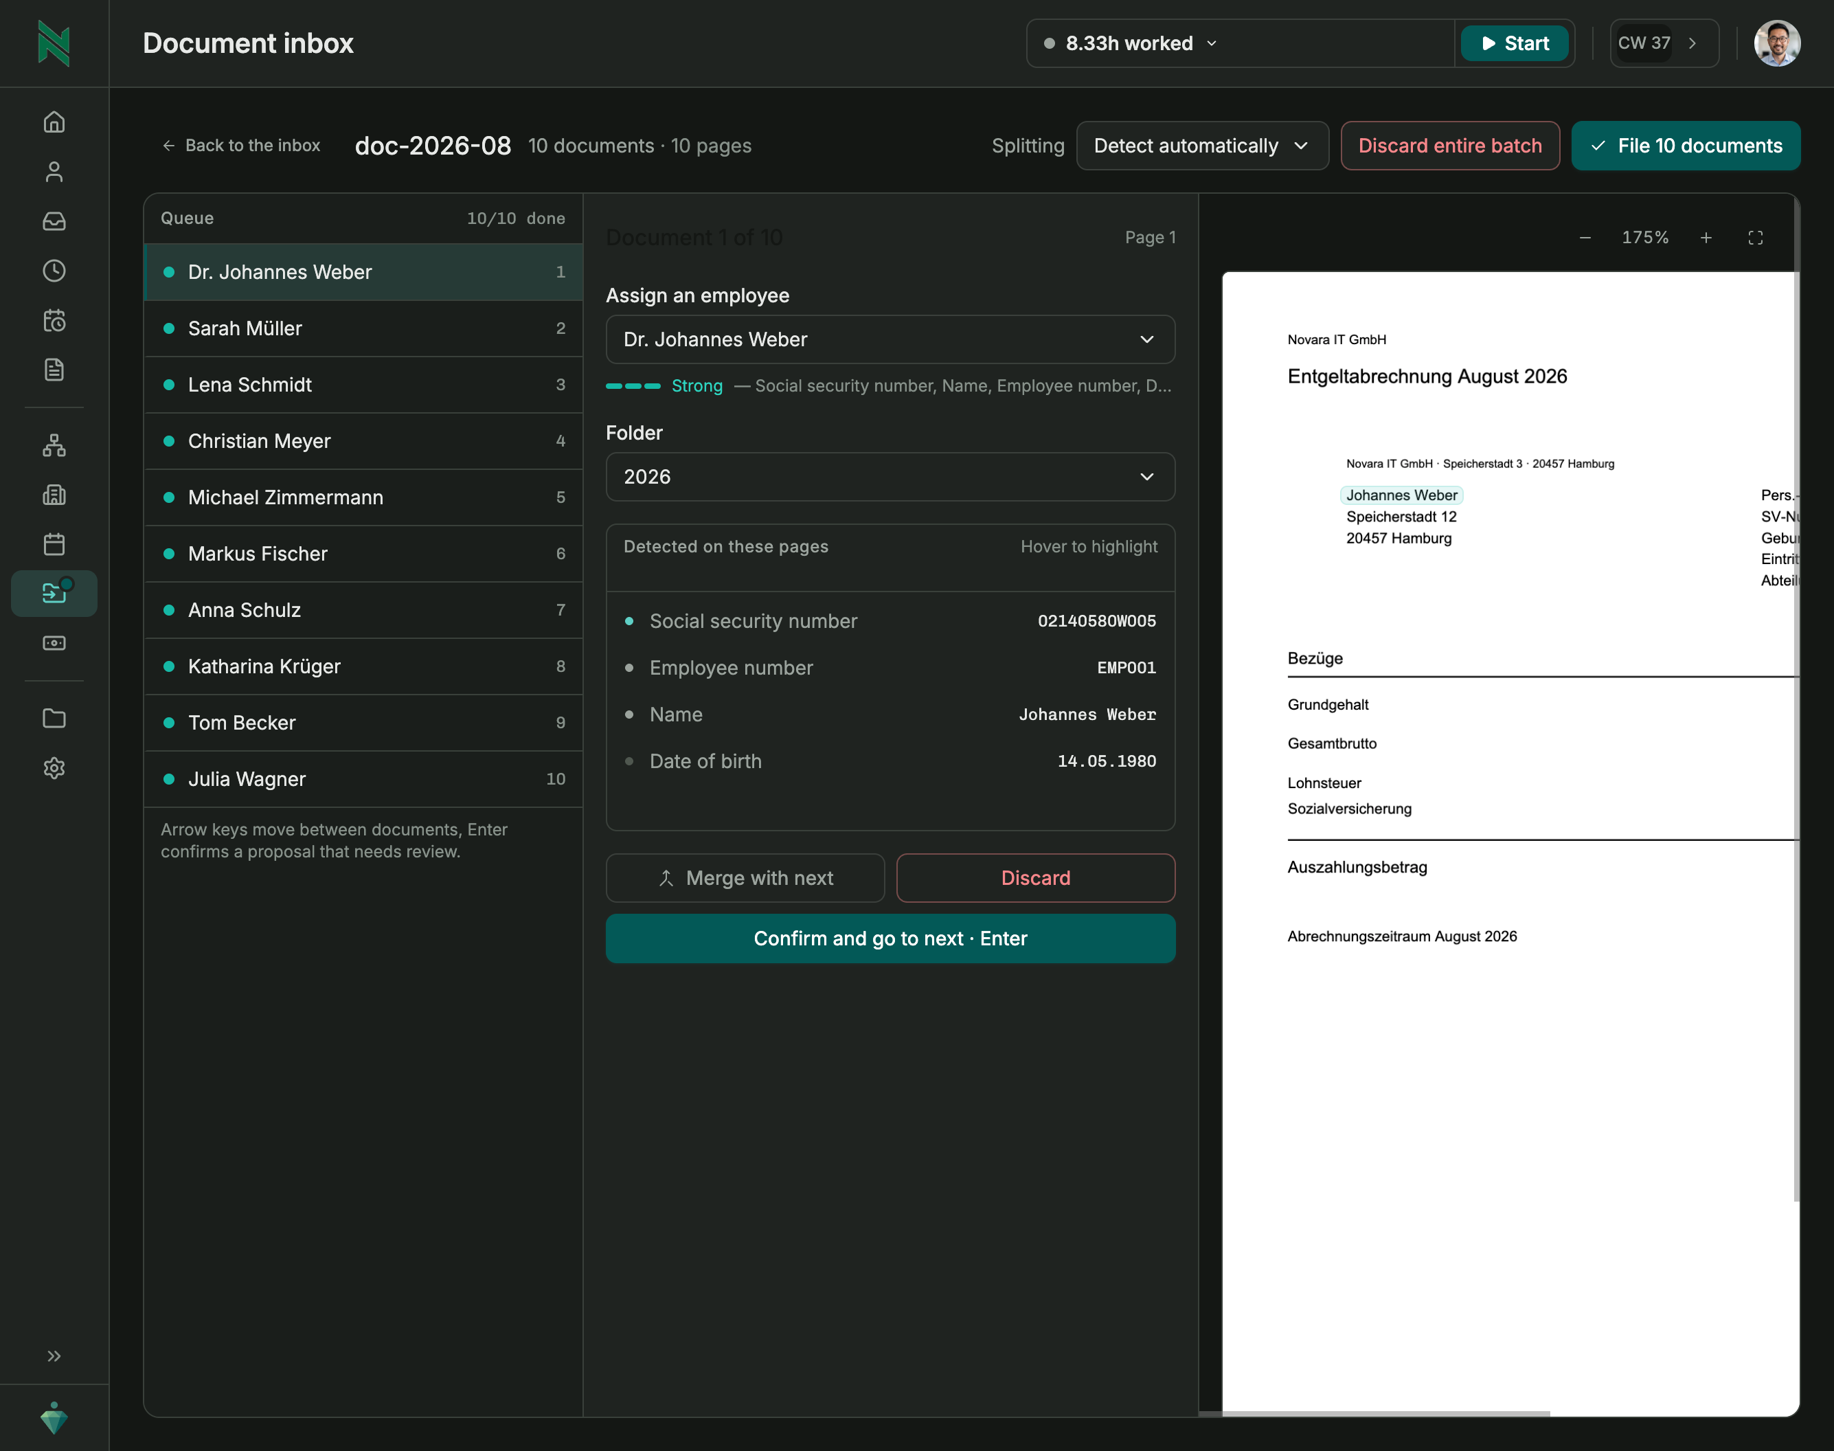This screenshot has height=1451, width=1834.
Task: Open the organization chart sidebar icon
Action: [54, 445]
